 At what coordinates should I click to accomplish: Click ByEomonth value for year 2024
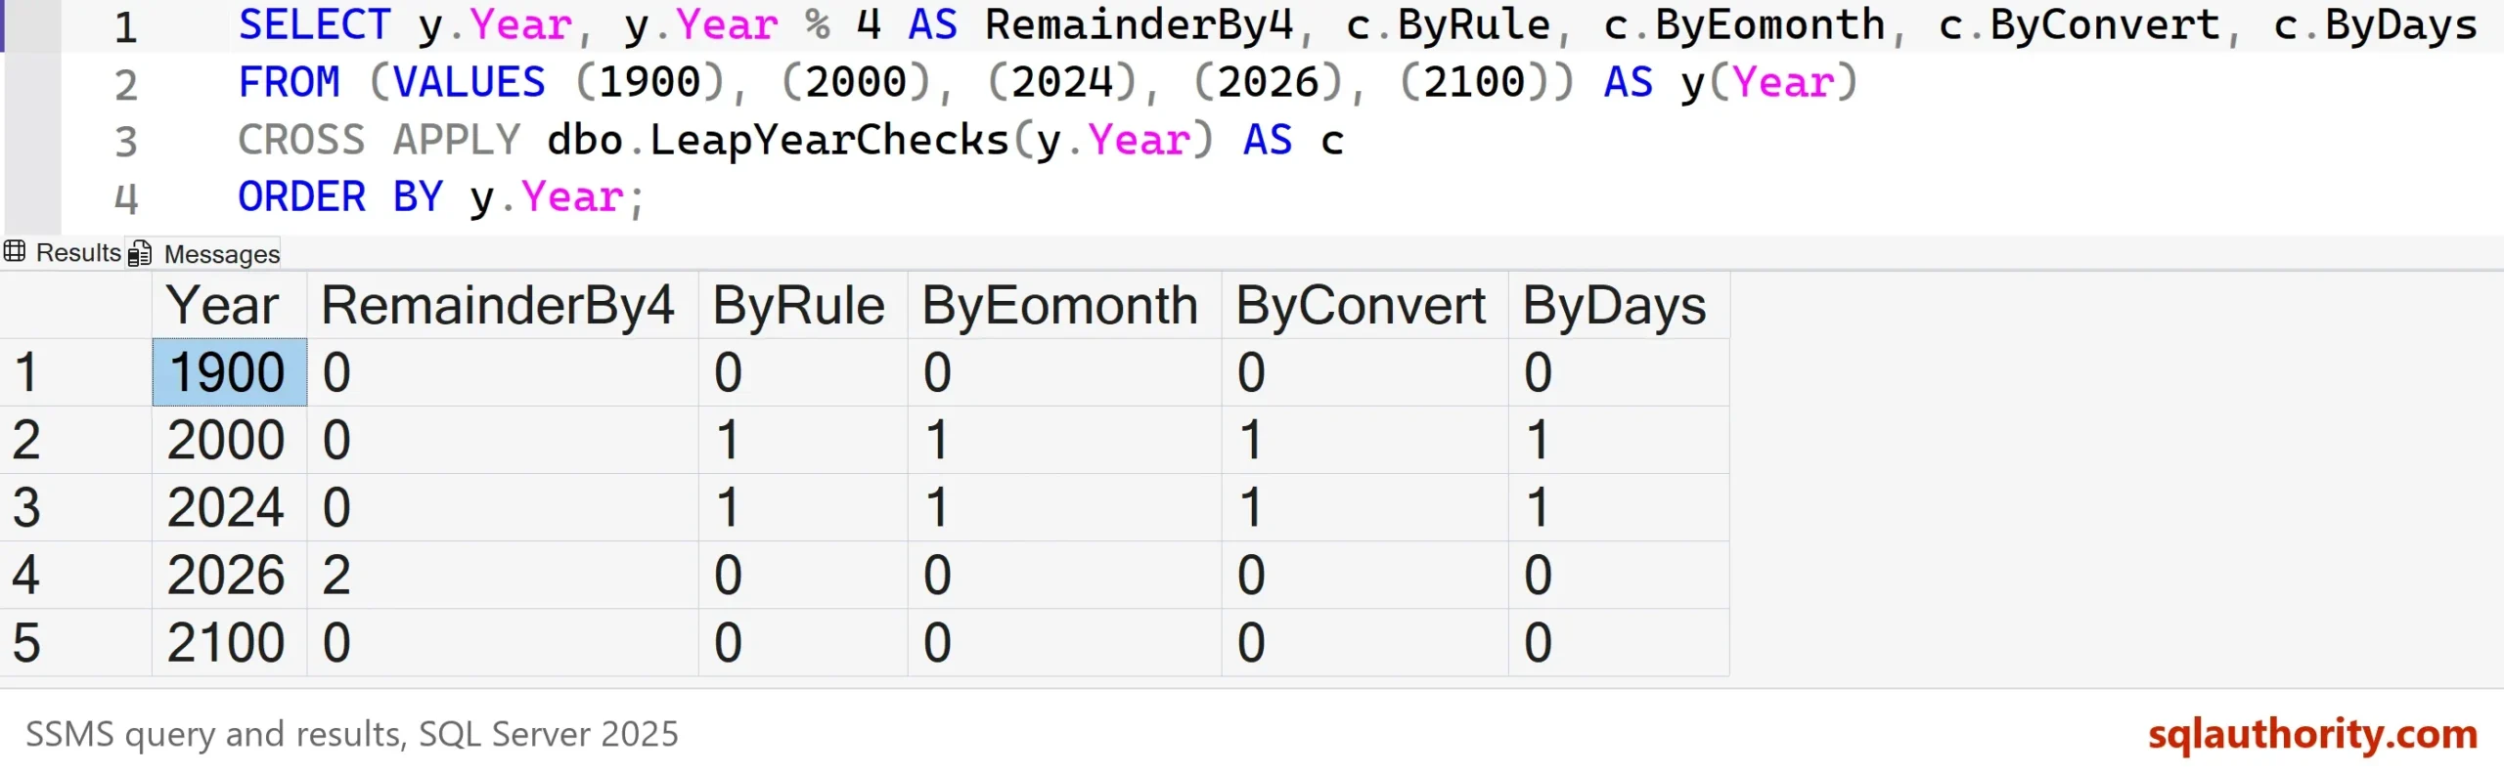pos(1064,507)
